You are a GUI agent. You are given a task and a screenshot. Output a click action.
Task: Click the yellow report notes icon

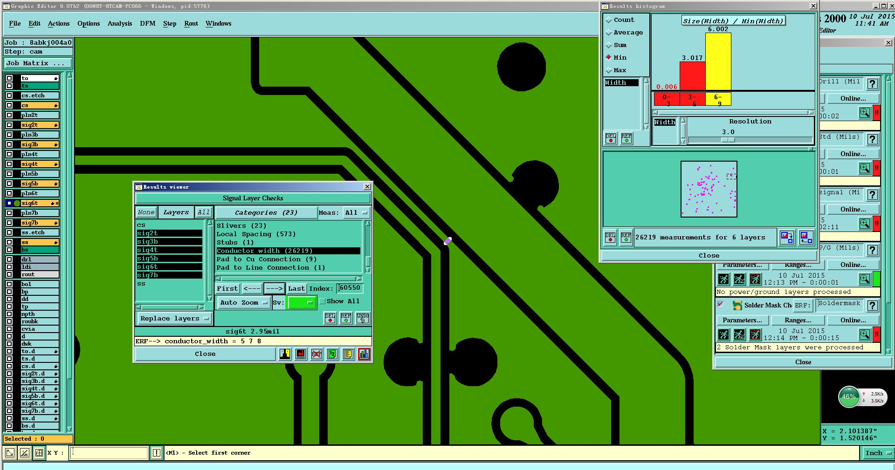coord(348,354)
